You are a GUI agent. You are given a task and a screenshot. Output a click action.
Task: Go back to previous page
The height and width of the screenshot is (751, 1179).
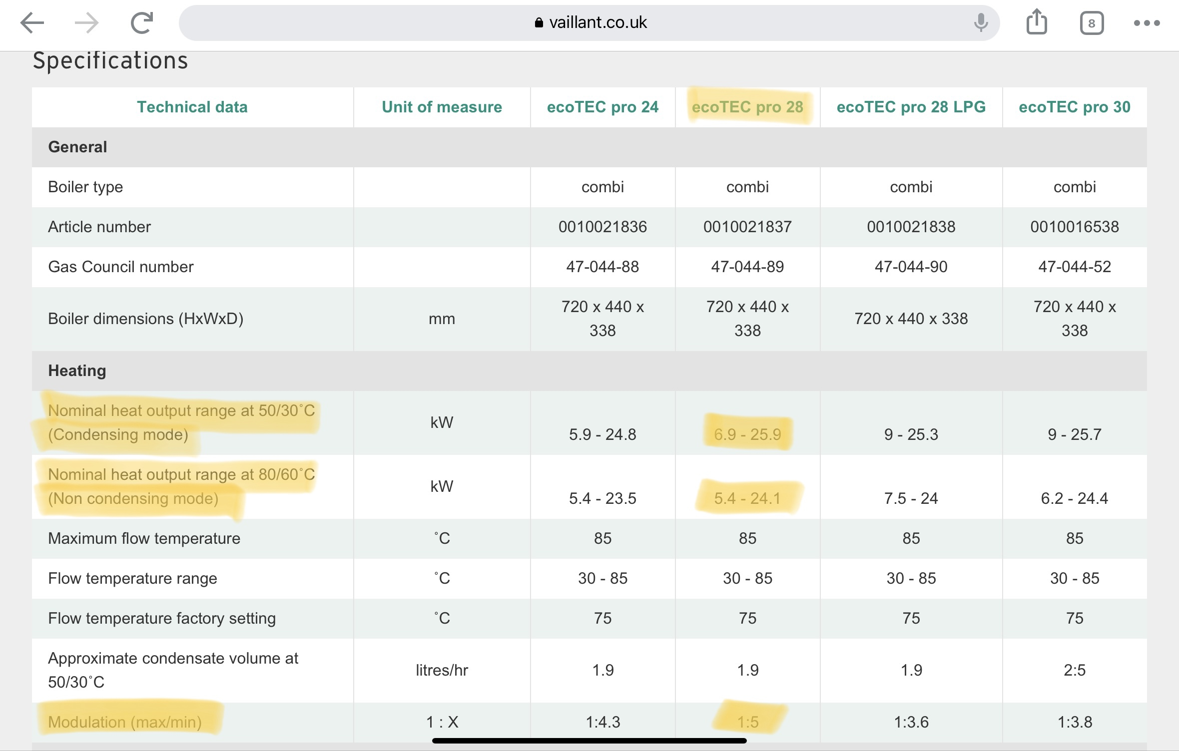(32, 23)
